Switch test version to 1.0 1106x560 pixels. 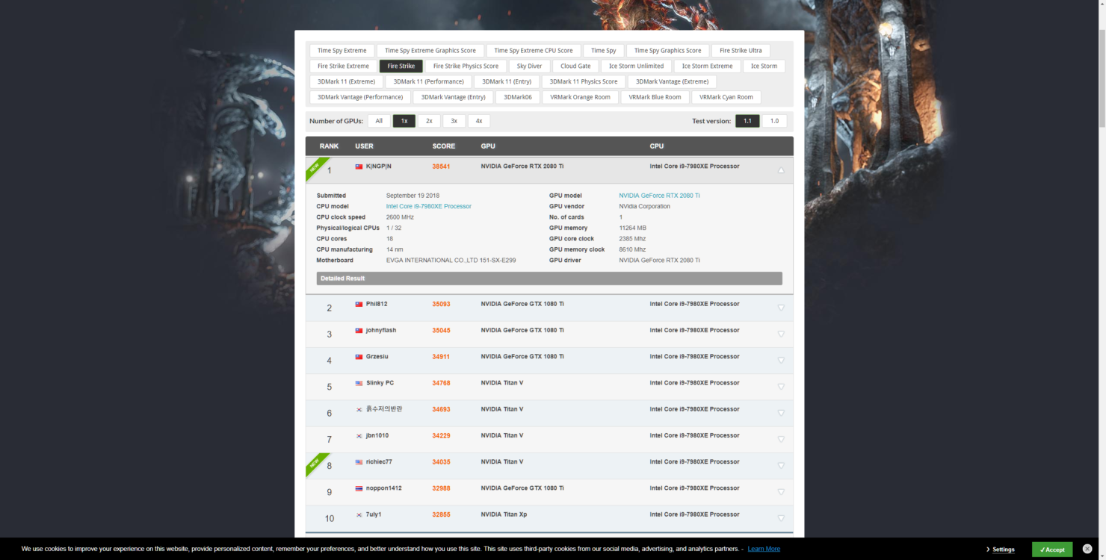point(774,121)
